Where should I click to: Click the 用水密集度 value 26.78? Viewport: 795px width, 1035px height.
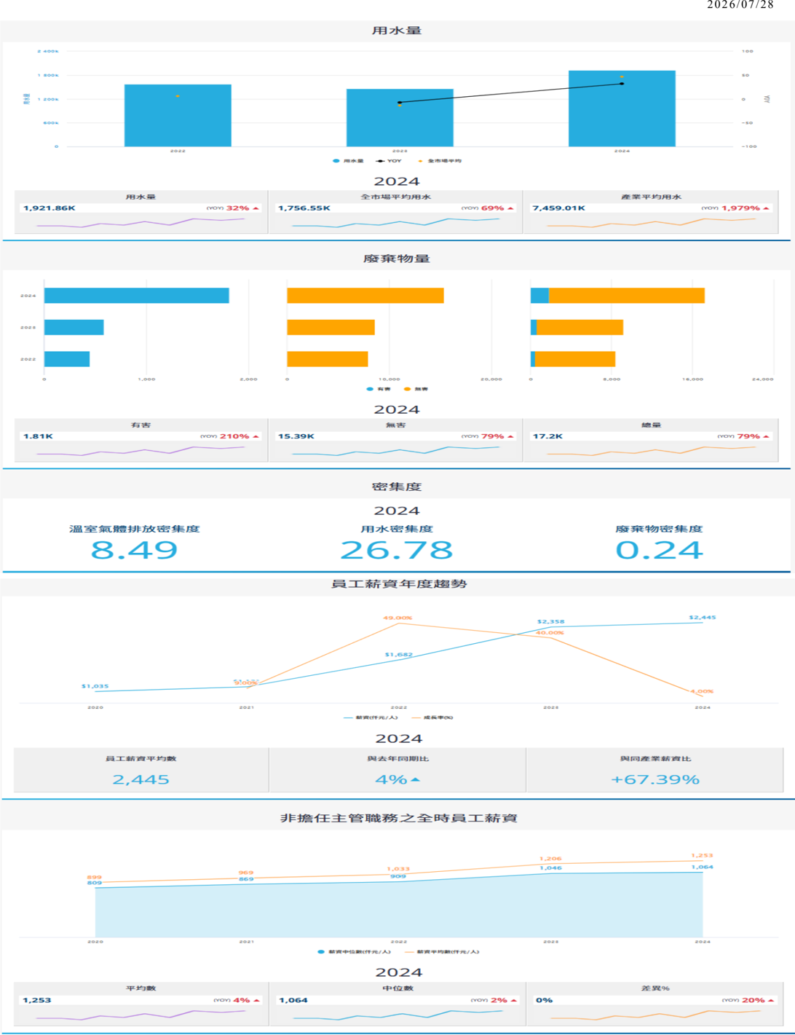tap(397, 550)
